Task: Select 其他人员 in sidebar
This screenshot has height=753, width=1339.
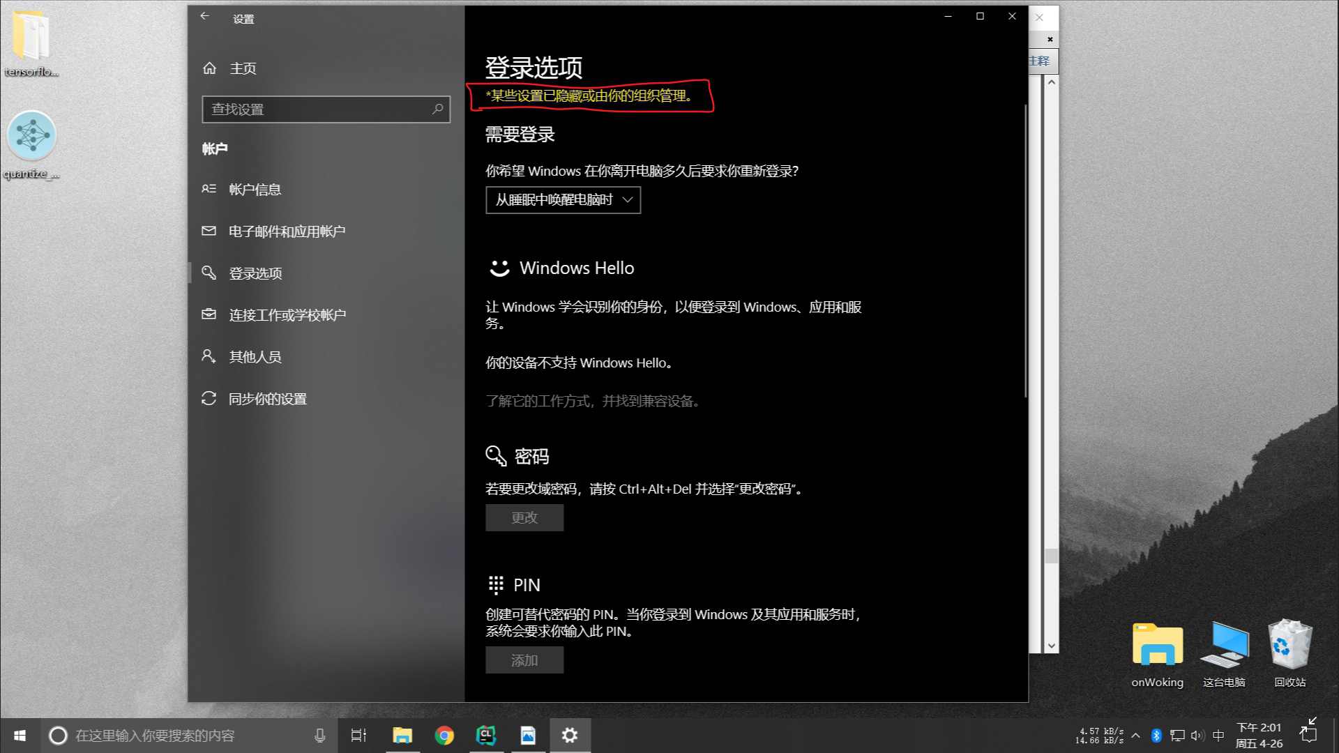Action: (x=255, y=357)
